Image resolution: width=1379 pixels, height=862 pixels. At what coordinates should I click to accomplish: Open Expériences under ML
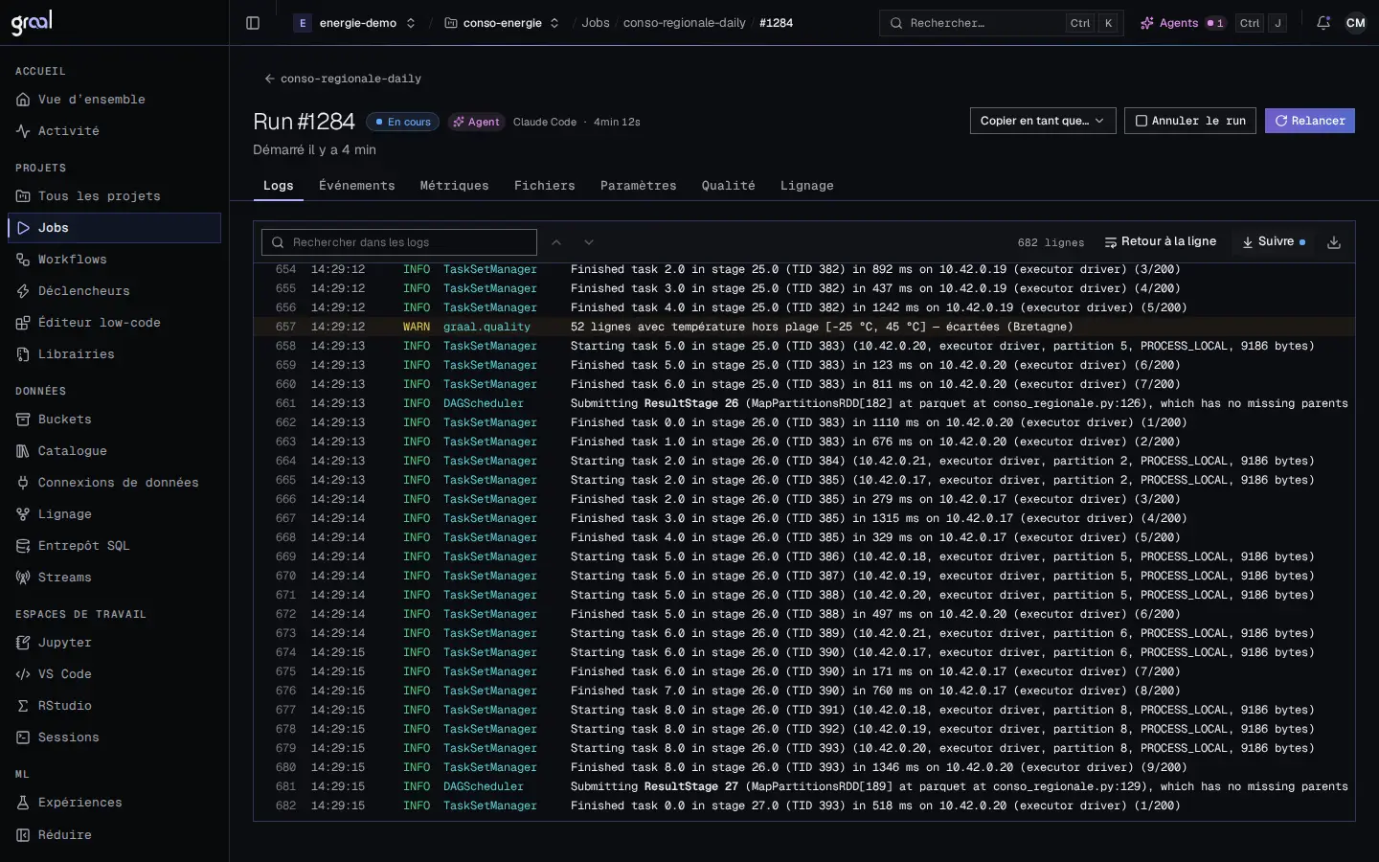(x=114, y=803)
